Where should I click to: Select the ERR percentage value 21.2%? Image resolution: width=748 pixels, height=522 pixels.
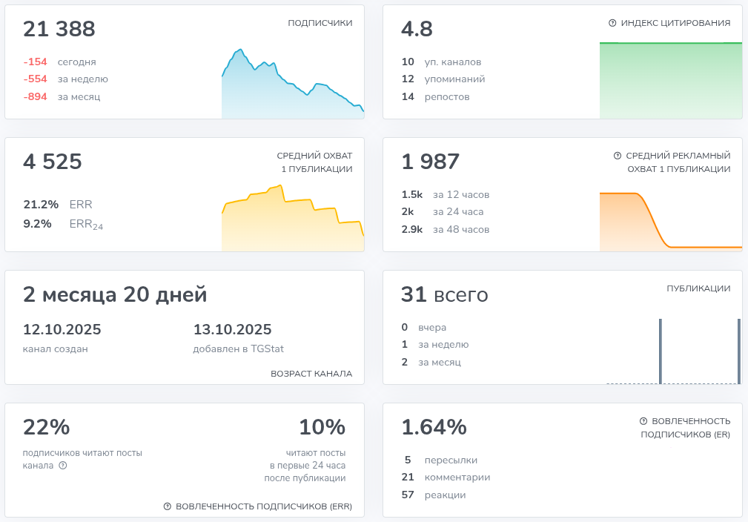point(36,204)
